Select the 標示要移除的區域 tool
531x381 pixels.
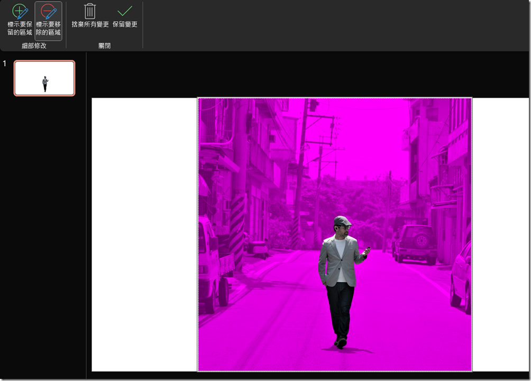coord(48,21)
